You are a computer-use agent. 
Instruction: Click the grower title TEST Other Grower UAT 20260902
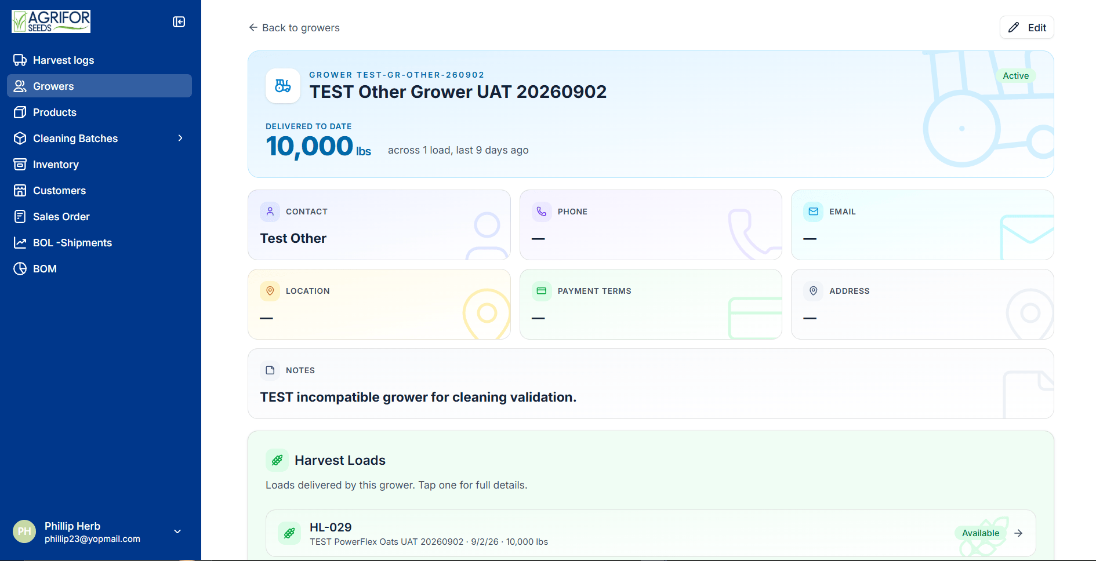(x=458, y=92)
